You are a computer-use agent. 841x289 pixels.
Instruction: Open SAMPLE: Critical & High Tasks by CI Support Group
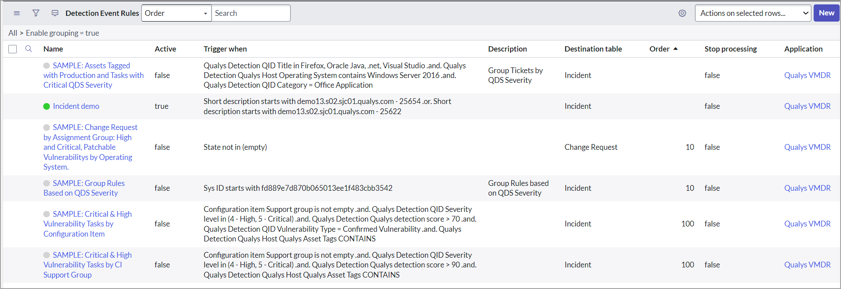coord(87,265)
